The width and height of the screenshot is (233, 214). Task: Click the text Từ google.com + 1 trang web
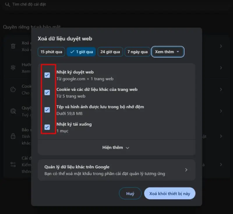point(85,79)
